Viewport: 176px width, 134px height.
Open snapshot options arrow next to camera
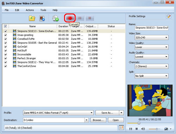click(171, 129)
